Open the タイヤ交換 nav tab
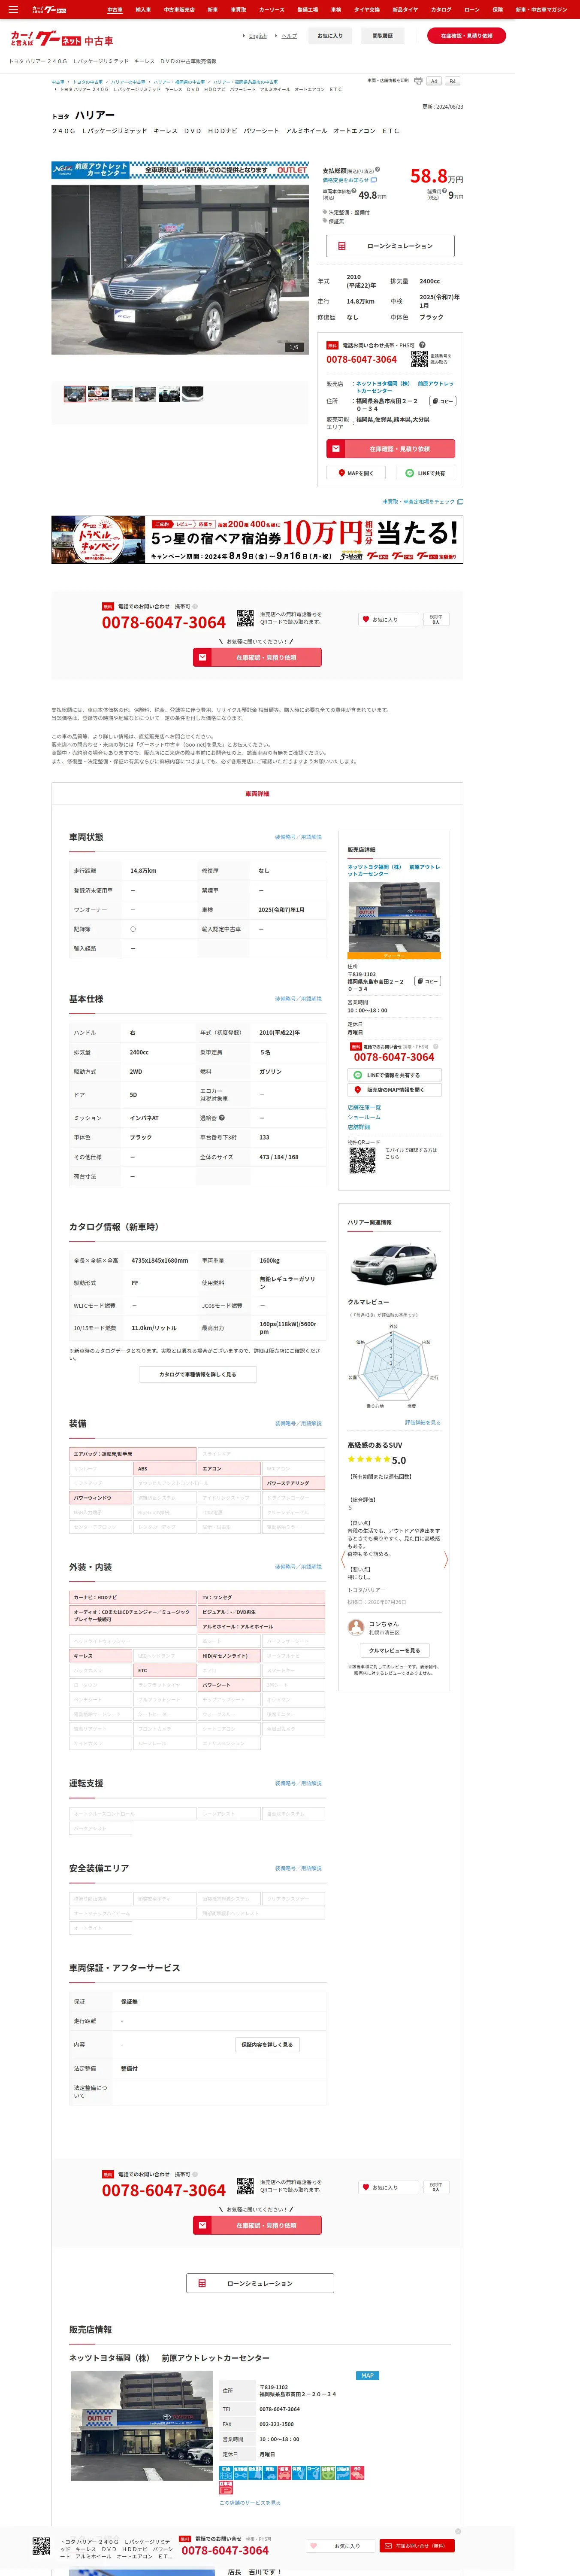Screen dimensions: 580x2576 click(367, 9)
